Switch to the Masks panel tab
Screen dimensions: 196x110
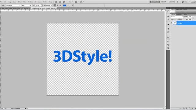173,12
